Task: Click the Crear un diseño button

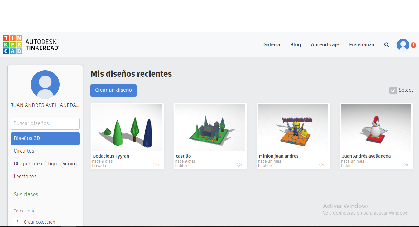Action: click(x=113, y=90)
